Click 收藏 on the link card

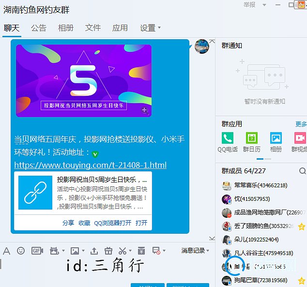(x=84, y=223)
